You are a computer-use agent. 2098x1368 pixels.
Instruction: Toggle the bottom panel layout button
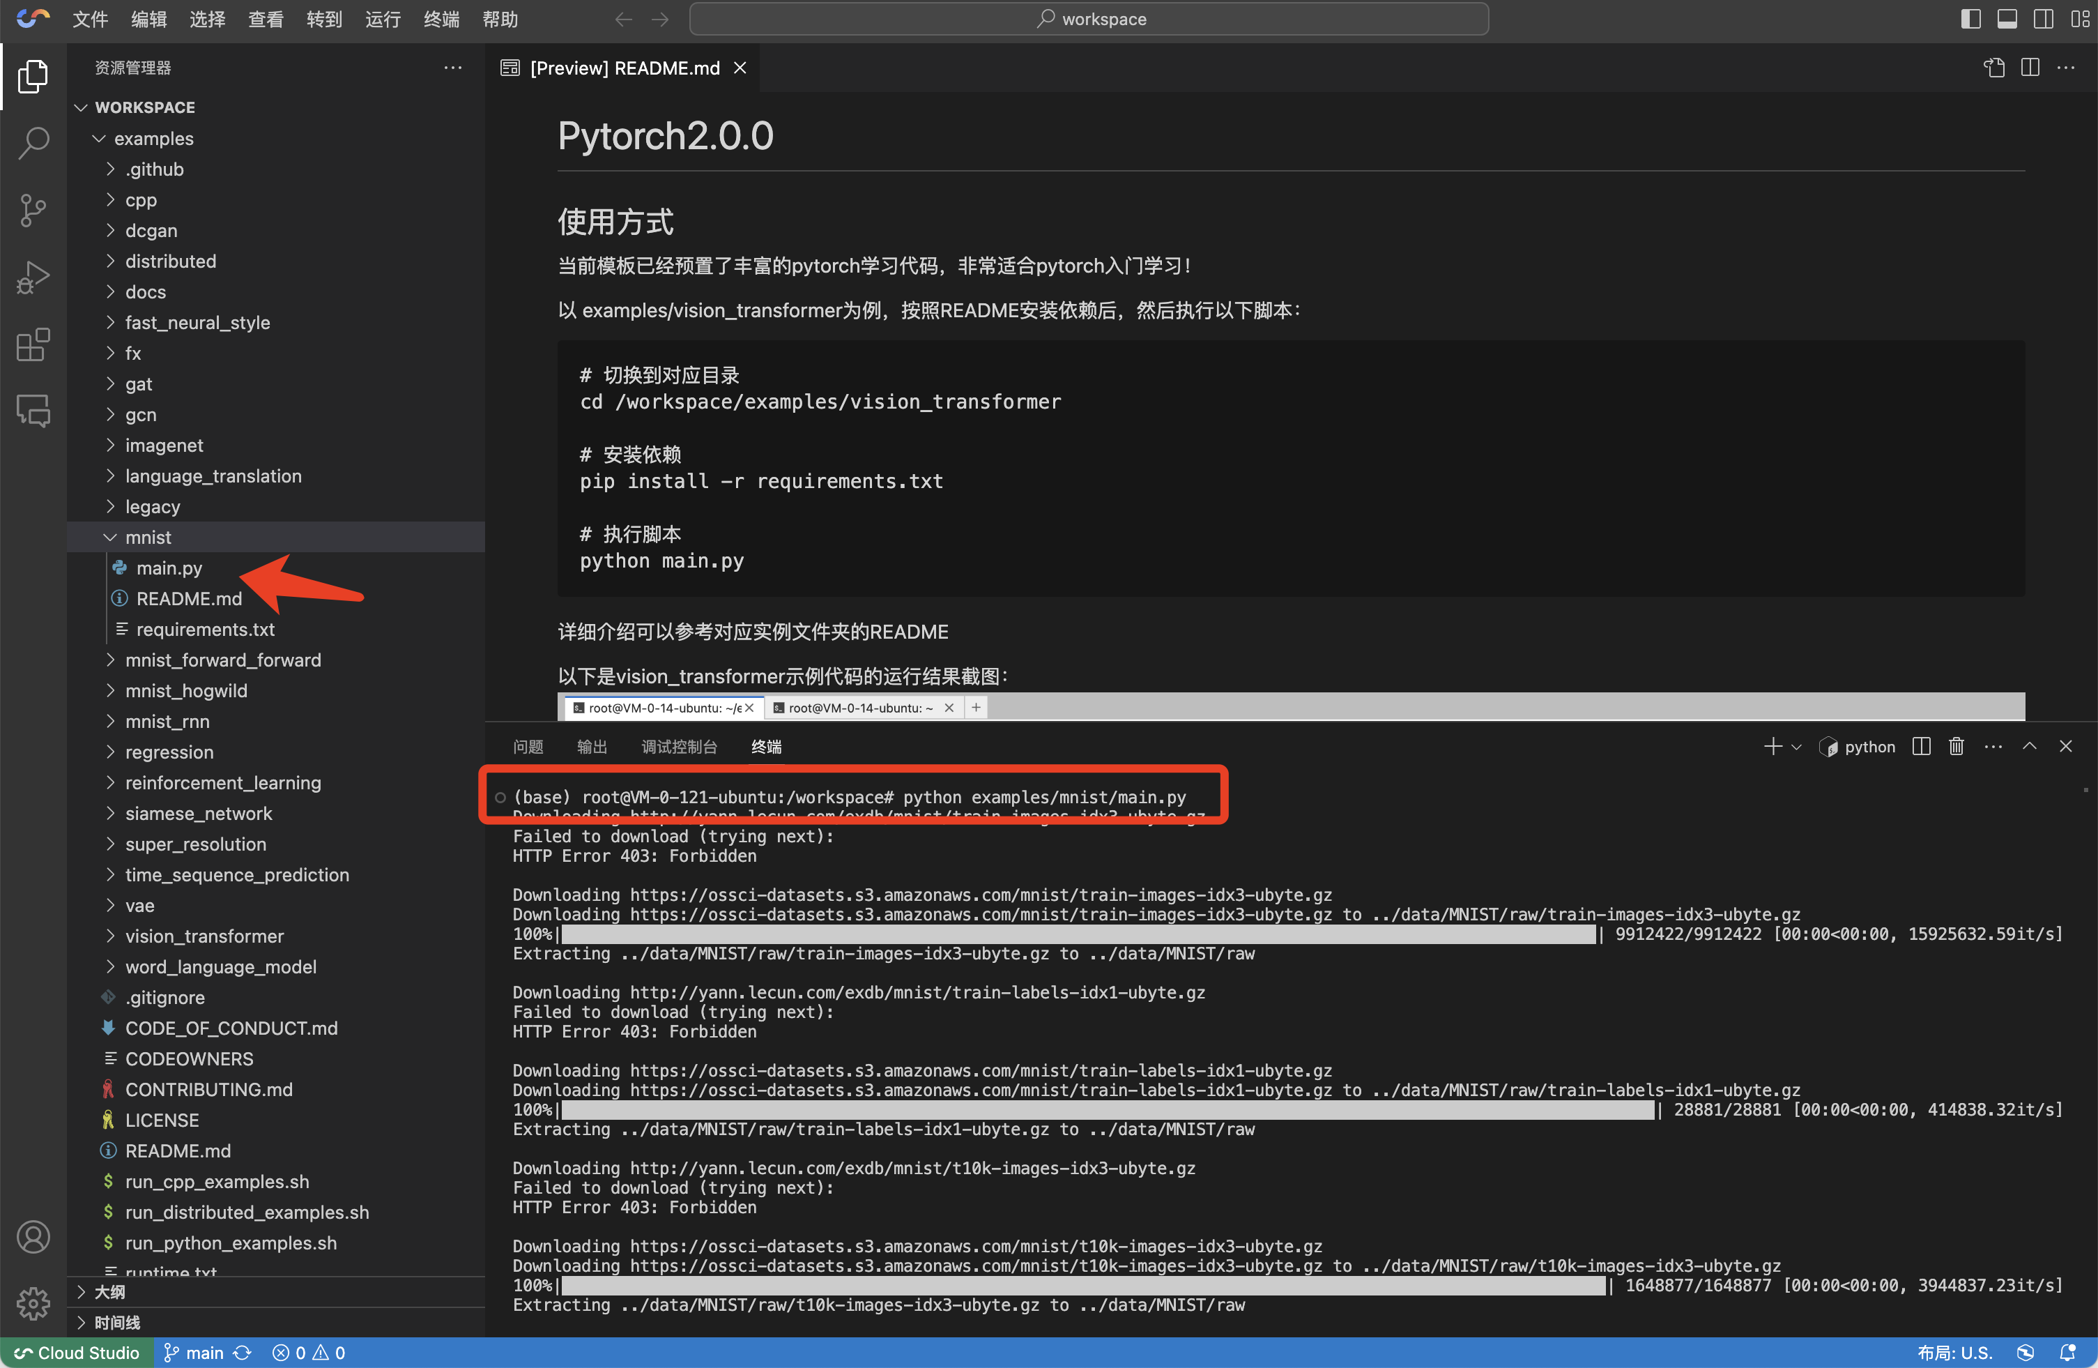coord(2007,20)
